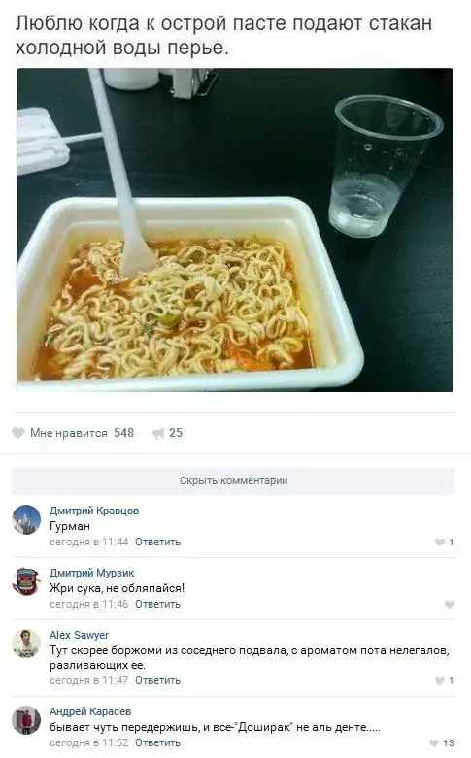Like Alex Sawyer's comment heart
The image size is (471, 758).
[440, 681]
